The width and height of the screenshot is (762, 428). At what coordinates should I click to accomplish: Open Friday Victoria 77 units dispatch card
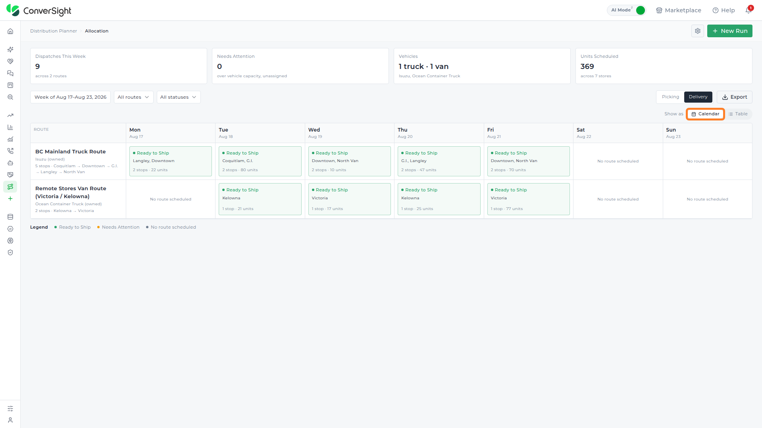528,199
